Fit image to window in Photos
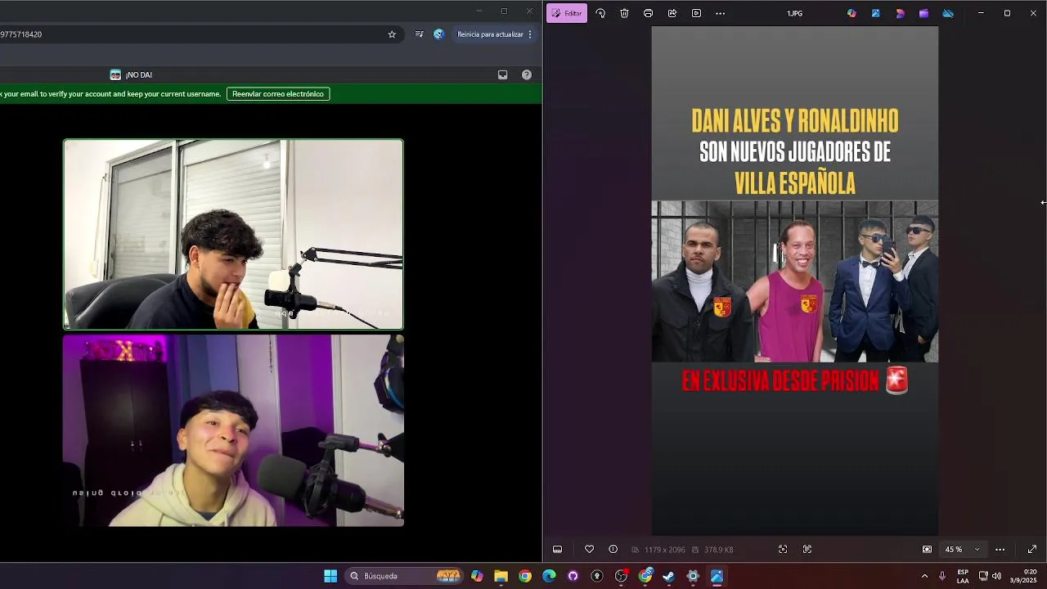The height and width of the screenshot is (589, 1047). [x=927, y=549]
